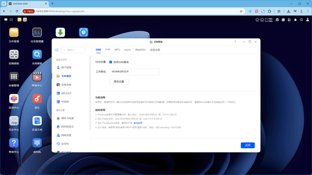
Task: Click the WORKGROUP input field
Action: [135, 71]
